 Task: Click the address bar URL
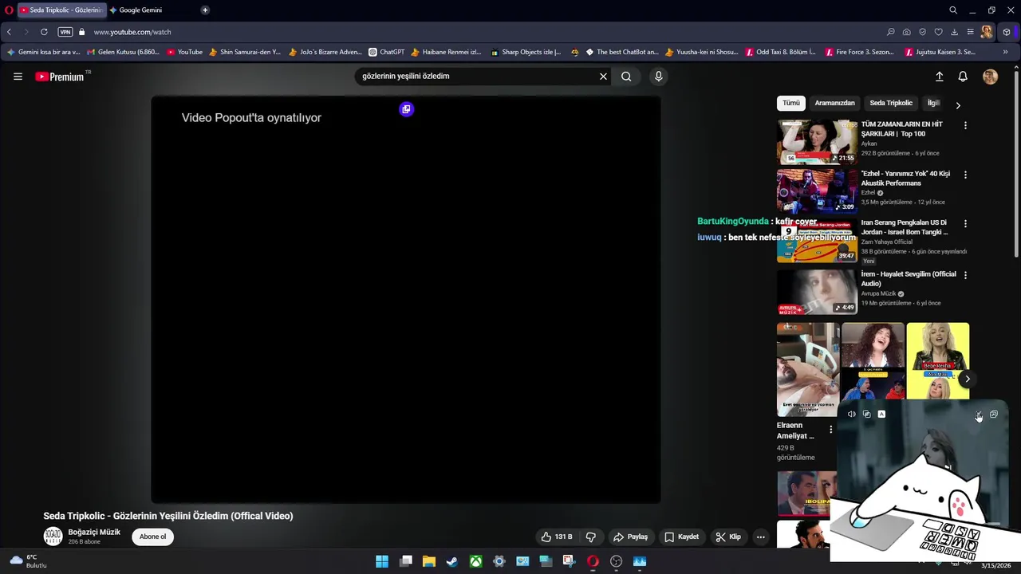click(x=132, y=32)
